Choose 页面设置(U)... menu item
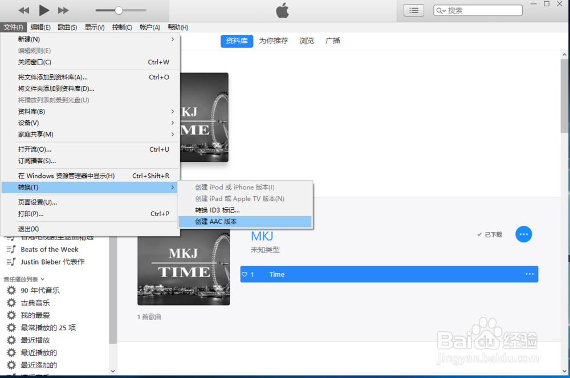 point(90,202)
